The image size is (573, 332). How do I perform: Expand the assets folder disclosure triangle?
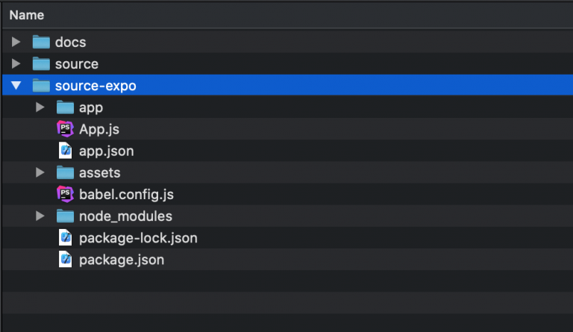pyautogui.click(x=40, y=173)
